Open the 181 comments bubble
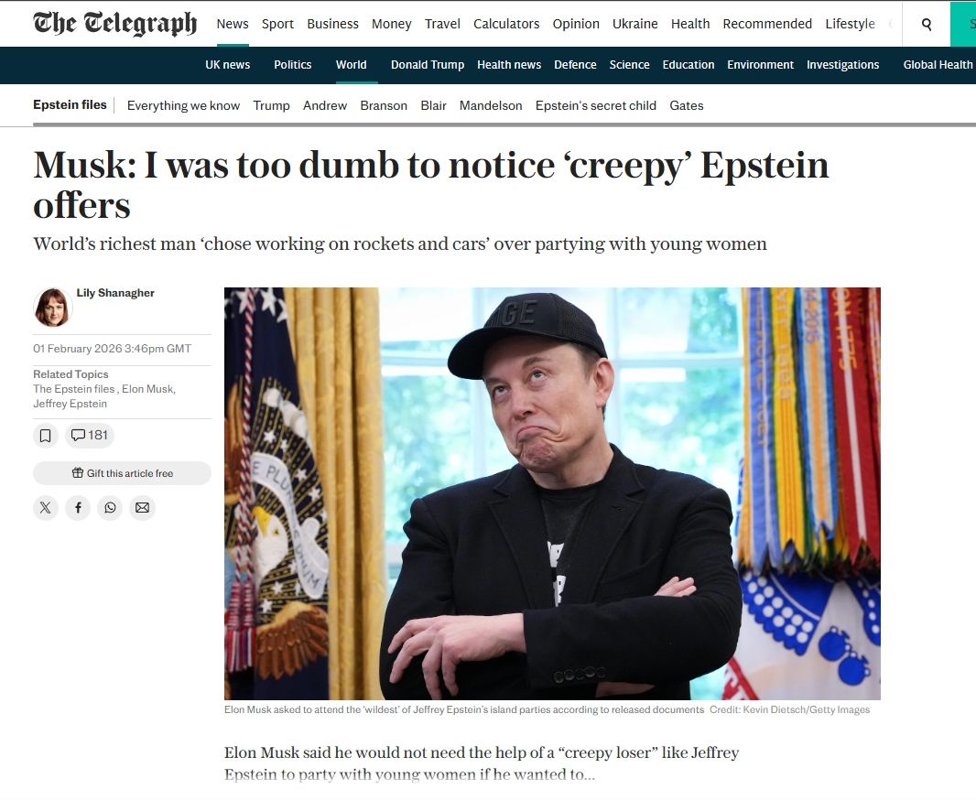Screen dimensions: 976x800 (x=90, y=436)
